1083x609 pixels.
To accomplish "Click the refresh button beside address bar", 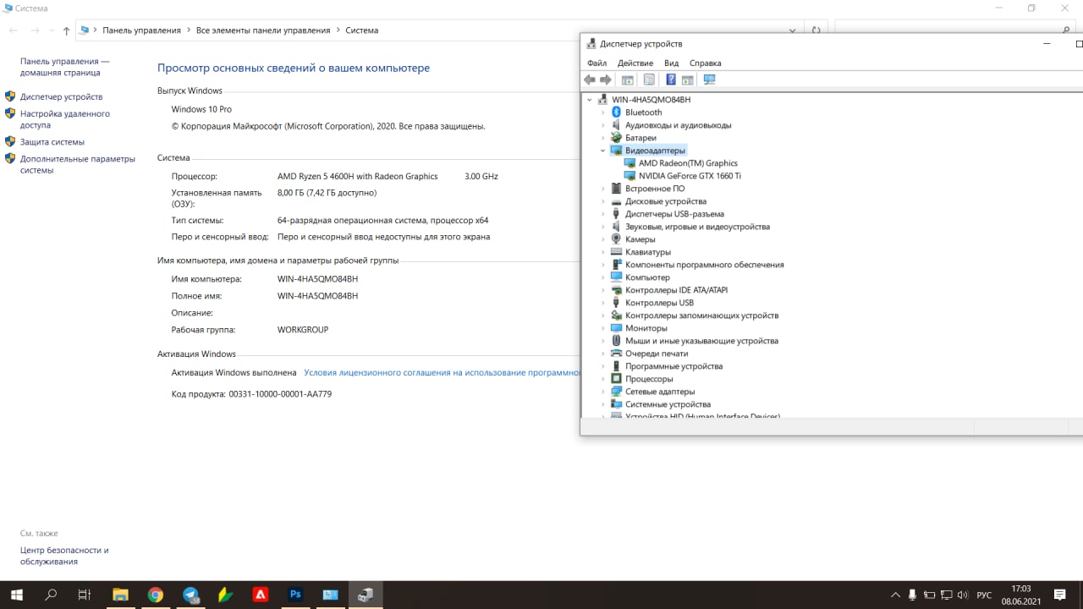I will [816, 30].
